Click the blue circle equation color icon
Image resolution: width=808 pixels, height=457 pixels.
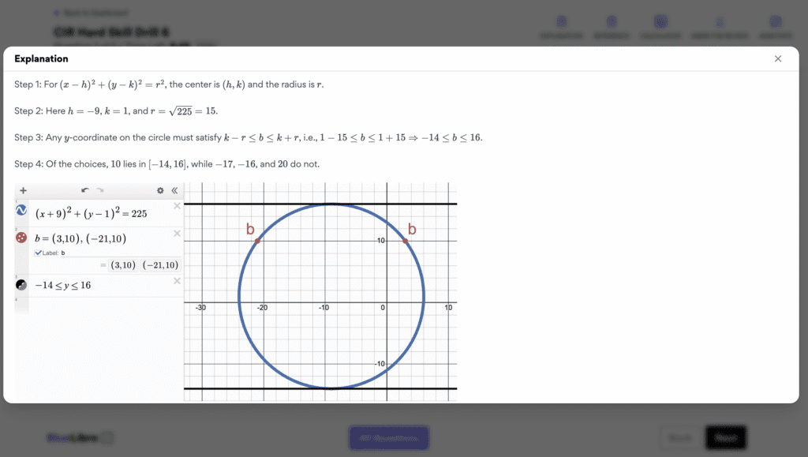click(x=21, y=211)
